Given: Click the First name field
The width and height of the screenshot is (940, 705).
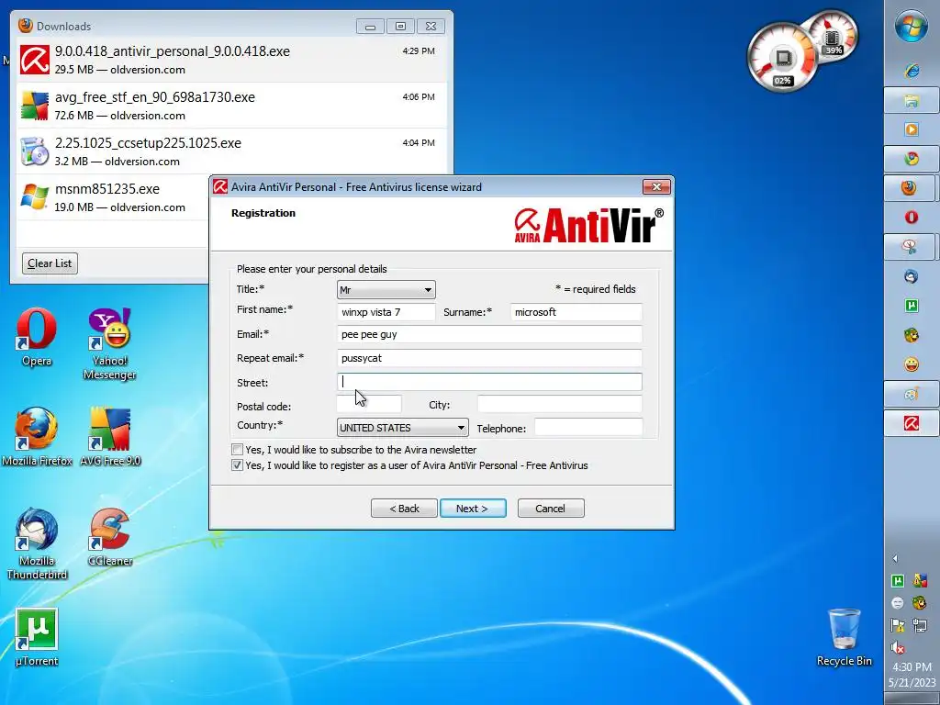Looking at the screenshot, I should coord(386,312).
